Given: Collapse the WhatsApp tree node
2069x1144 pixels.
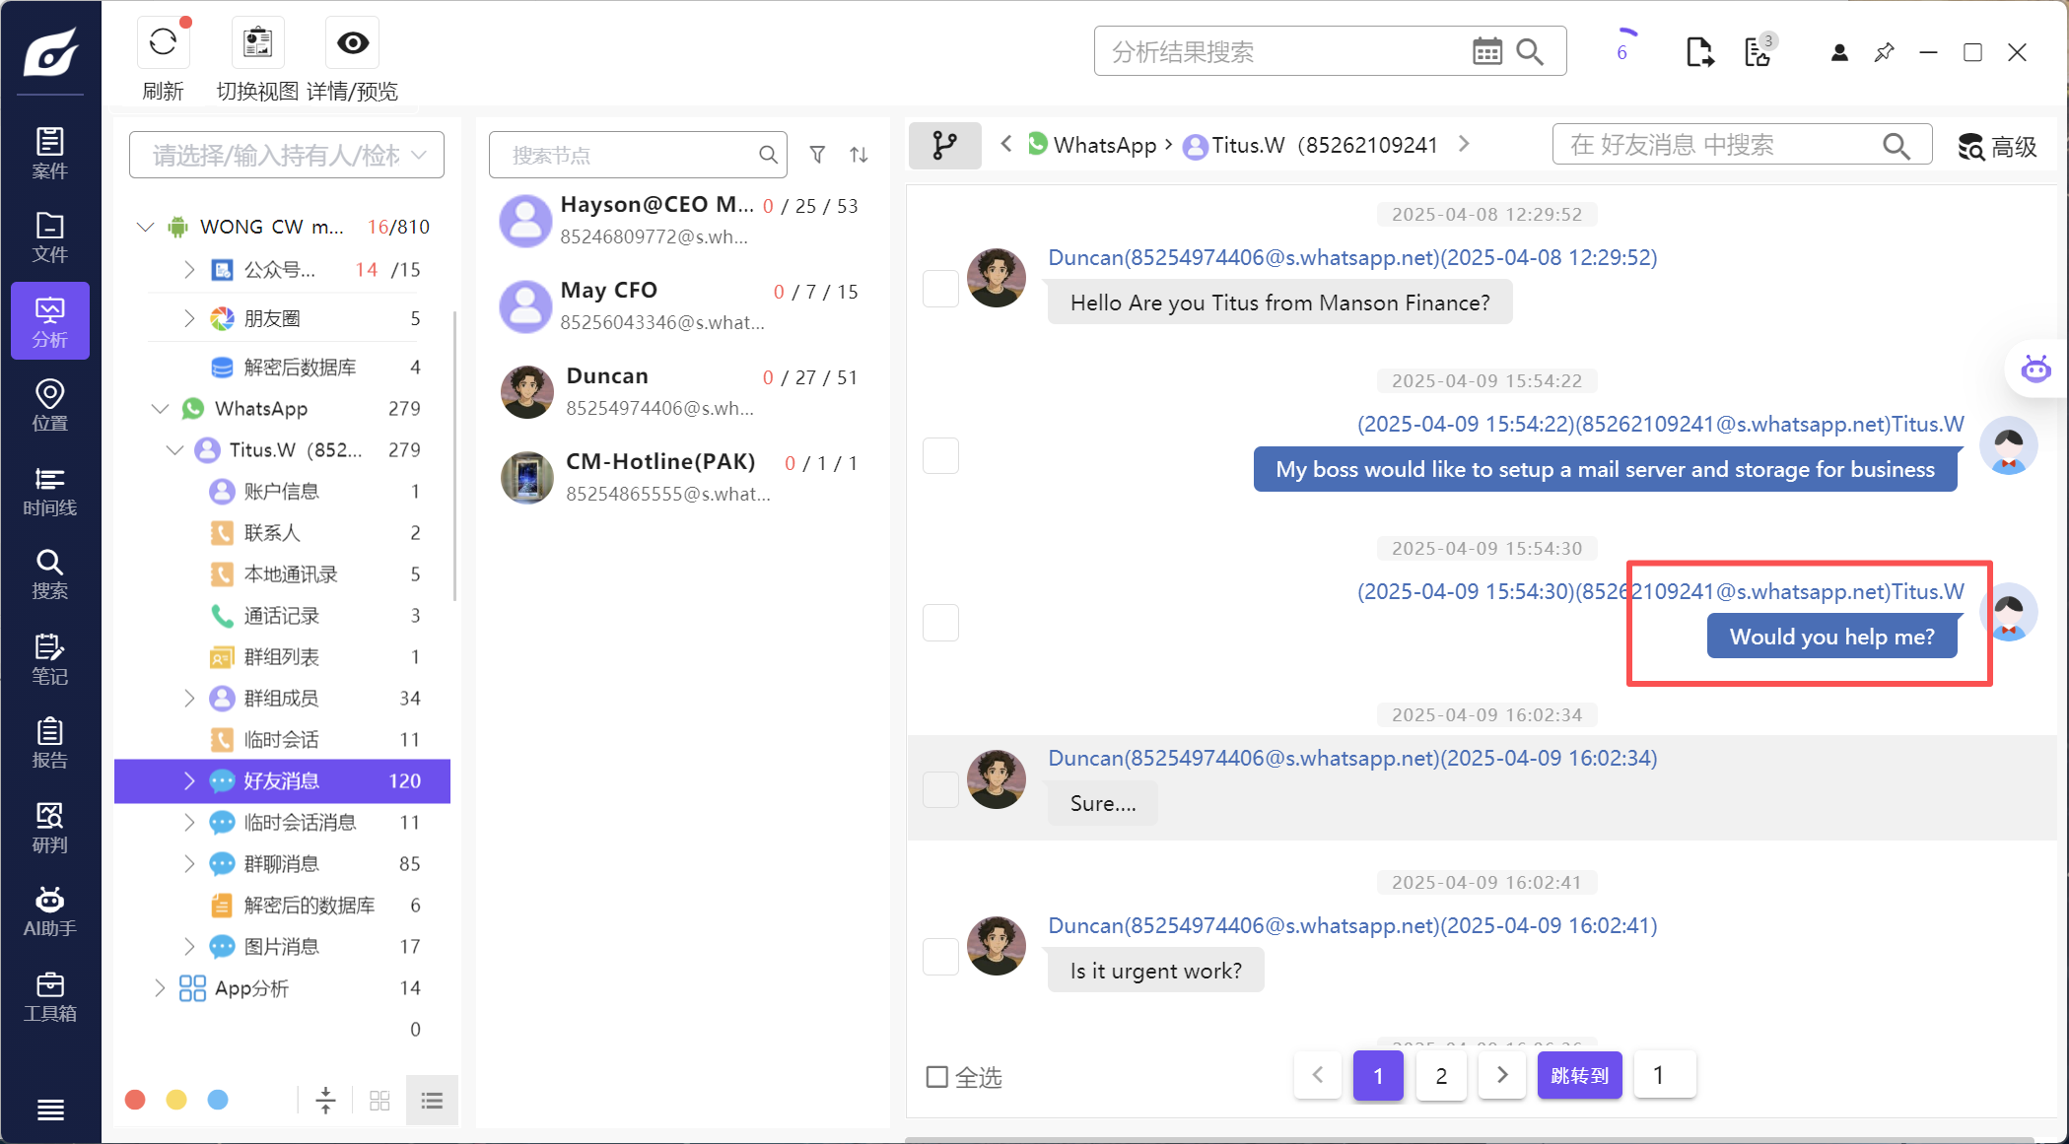Looking at the screenshot, I should pos(160,409).
